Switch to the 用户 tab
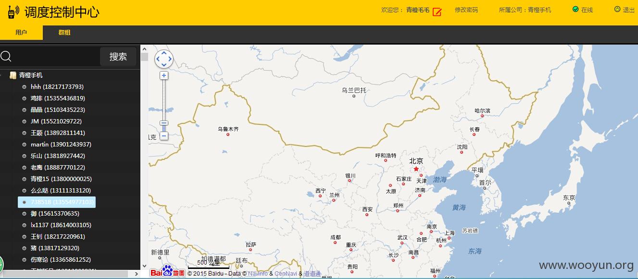The height and width of the screenshot is (279, 638). click(21, 33)
